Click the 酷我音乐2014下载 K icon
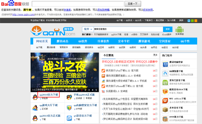202x124 pixels. click(x=165, y=92)
